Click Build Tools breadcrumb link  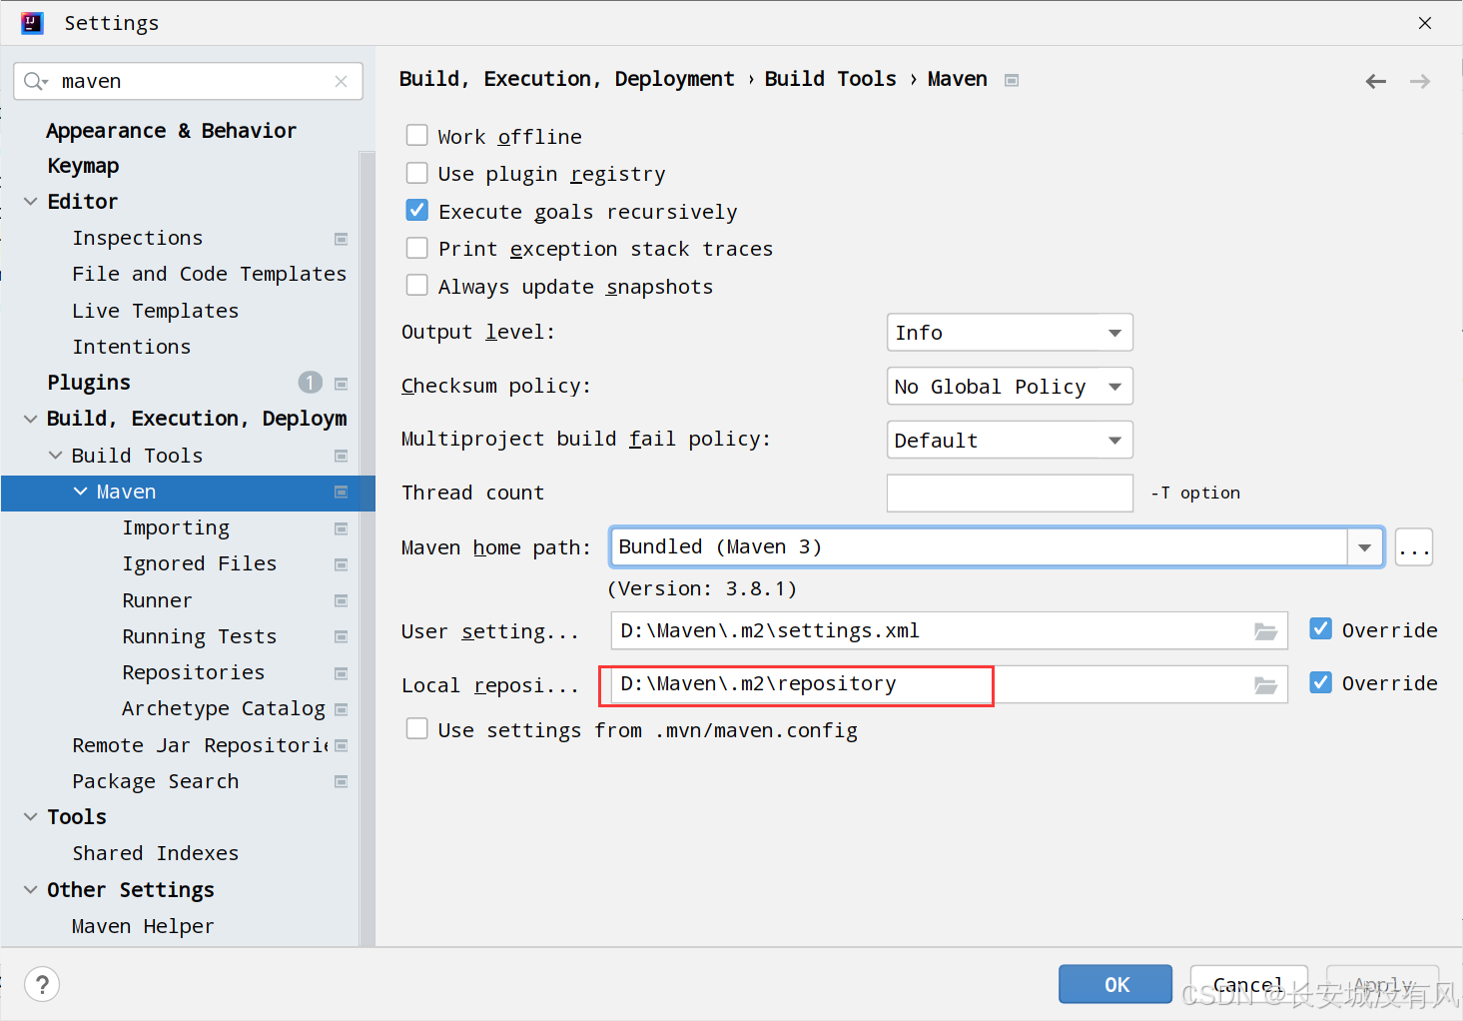pos(831,79)
